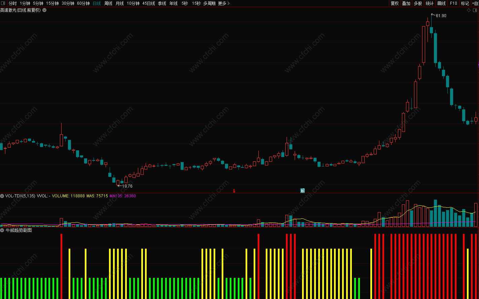Click the diamond icon at chart top-right

(x=469, y=10)
